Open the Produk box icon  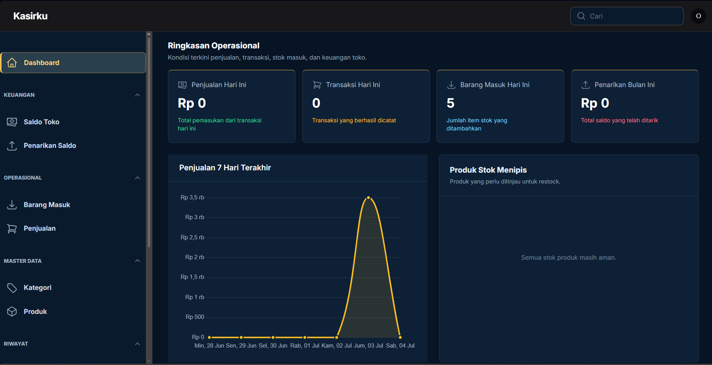pos(12,312)
